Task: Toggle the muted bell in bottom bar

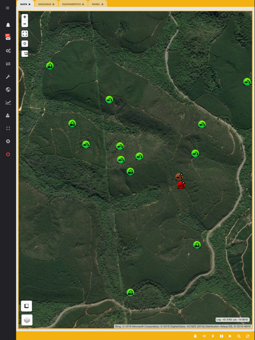Action: point(195,336)
